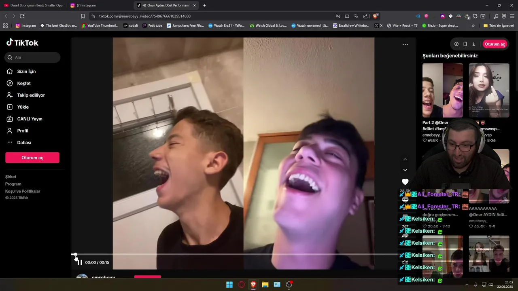Click the address bar URL

point(145,16)
